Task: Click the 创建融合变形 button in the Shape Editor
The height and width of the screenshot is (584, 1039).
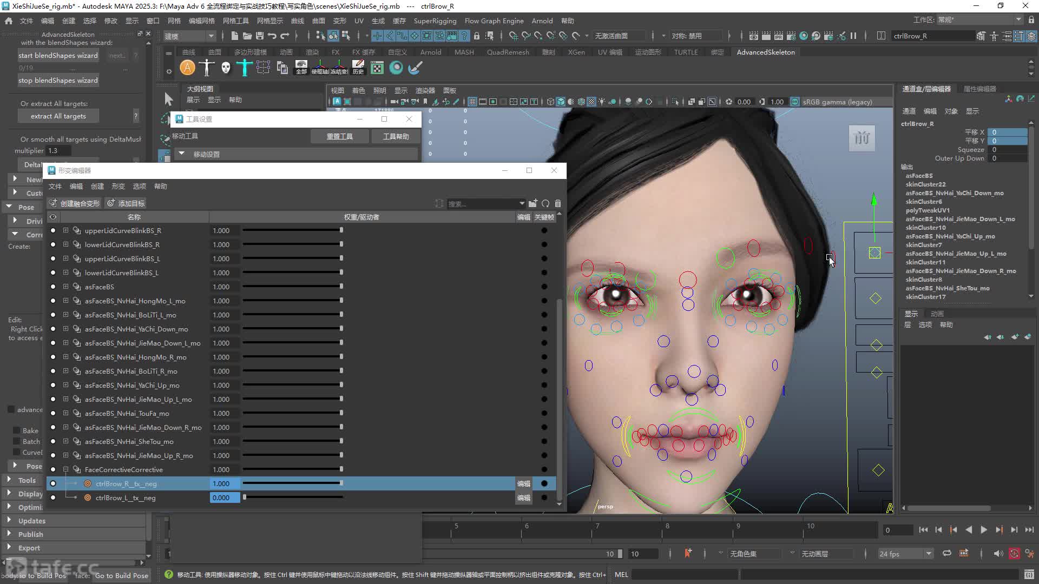Action: point(75,203)
